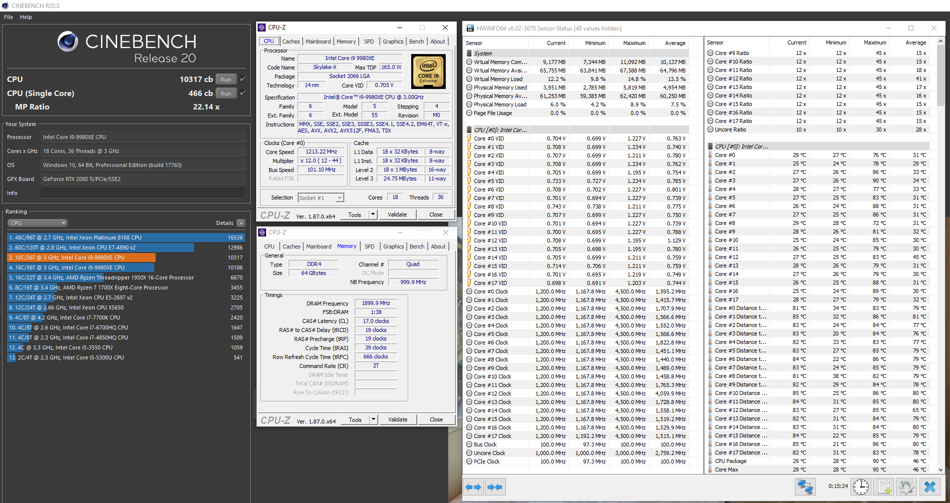Click the Close button in upper CPU-Z window

coord(436,214)
